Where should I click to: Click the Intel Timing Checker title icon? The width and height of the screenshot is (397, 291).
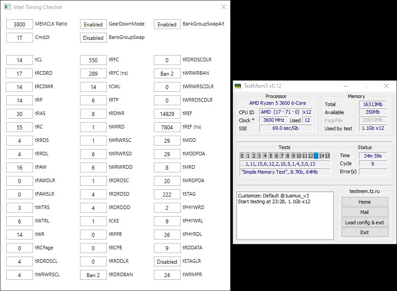(7, 7)
